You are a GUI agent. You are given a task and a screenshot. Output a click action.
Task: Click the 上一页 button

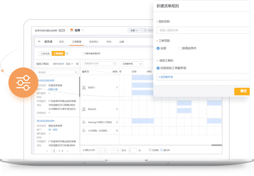pyautogui.click(x=103, y=151)
